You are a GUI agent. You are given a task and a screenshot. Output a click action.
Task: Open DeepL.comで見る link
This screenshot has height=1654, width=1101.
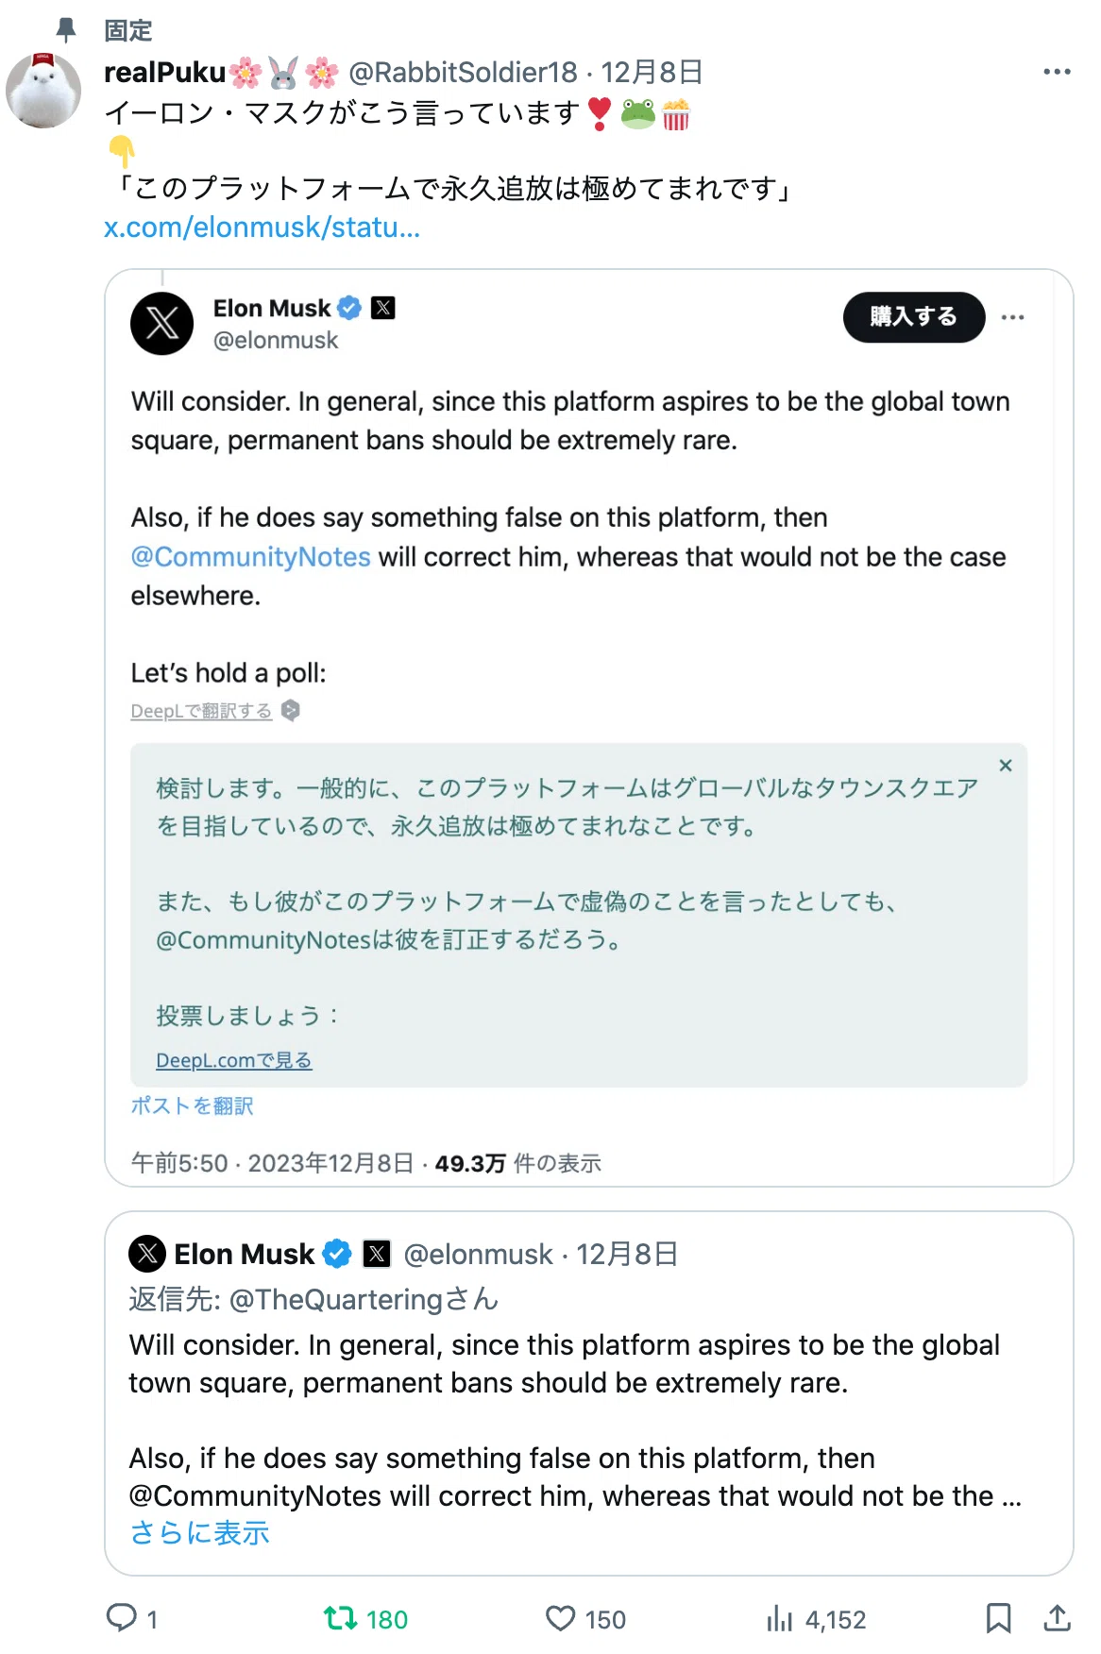pyautogui.click(x=233, y=1060)
